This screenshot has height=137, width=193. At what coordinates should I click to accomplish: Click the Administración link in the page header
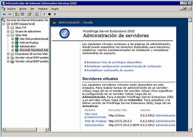coord(69,22)
